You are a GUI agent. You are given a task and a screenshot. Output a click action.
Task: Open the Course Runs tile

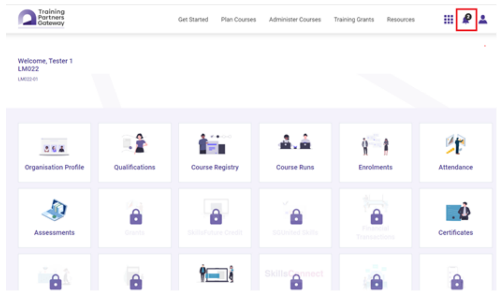point(295,153)
